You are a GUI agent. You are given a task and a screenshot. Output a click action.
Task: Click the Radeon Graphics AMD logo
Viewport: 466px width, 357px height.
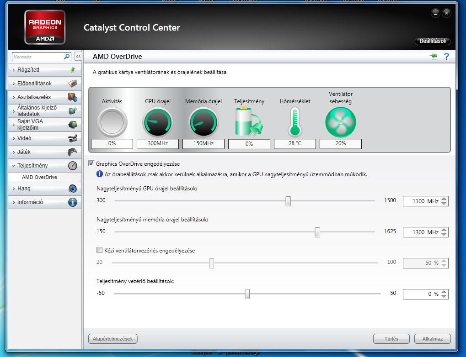[44, 27]
